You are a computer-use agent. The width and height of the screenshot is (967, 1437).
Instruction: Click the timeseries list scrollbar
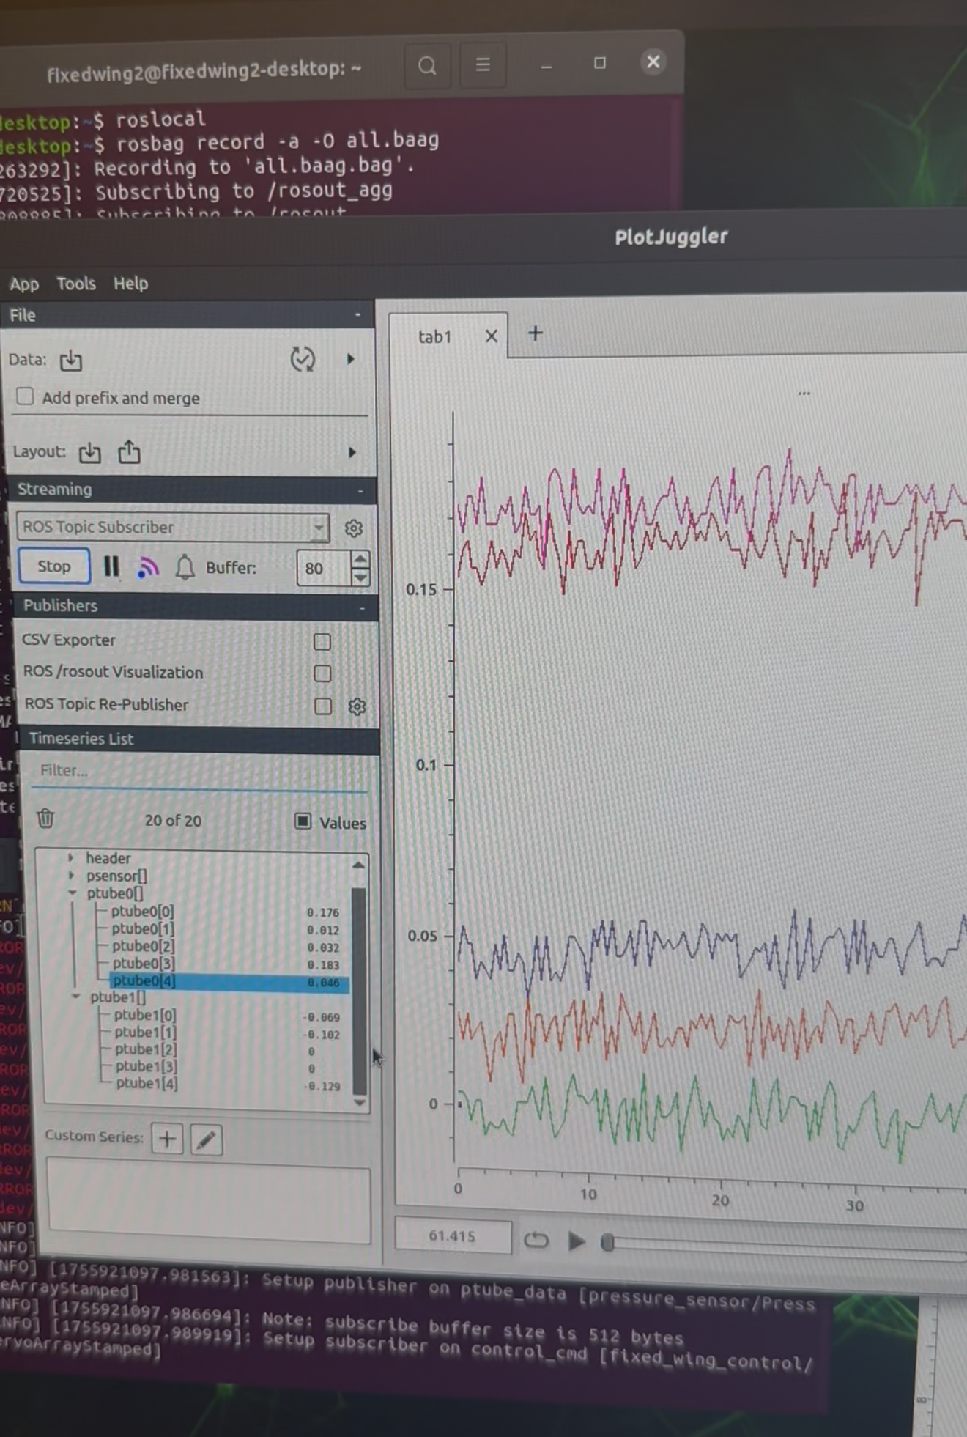(359, 990)
